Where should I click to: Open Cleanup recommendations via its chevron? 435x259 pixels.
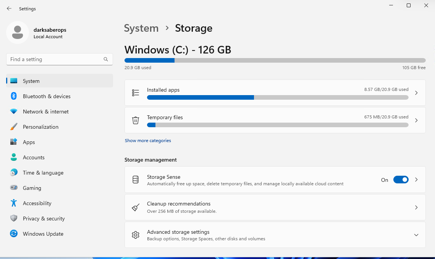coord(416,207)
